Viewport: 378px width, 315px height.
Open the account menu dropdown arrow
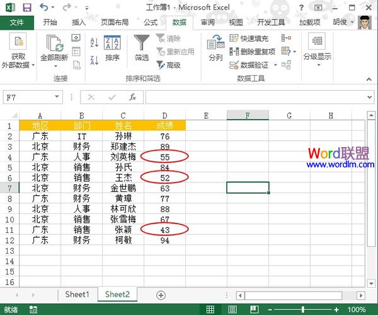click(x=352, y=22)
